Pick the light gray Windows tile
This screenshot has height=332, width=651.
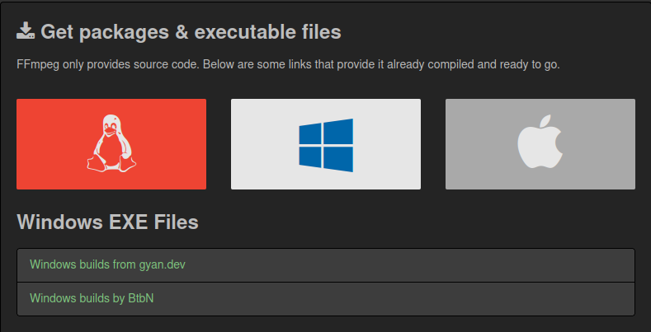coord(326,144)
